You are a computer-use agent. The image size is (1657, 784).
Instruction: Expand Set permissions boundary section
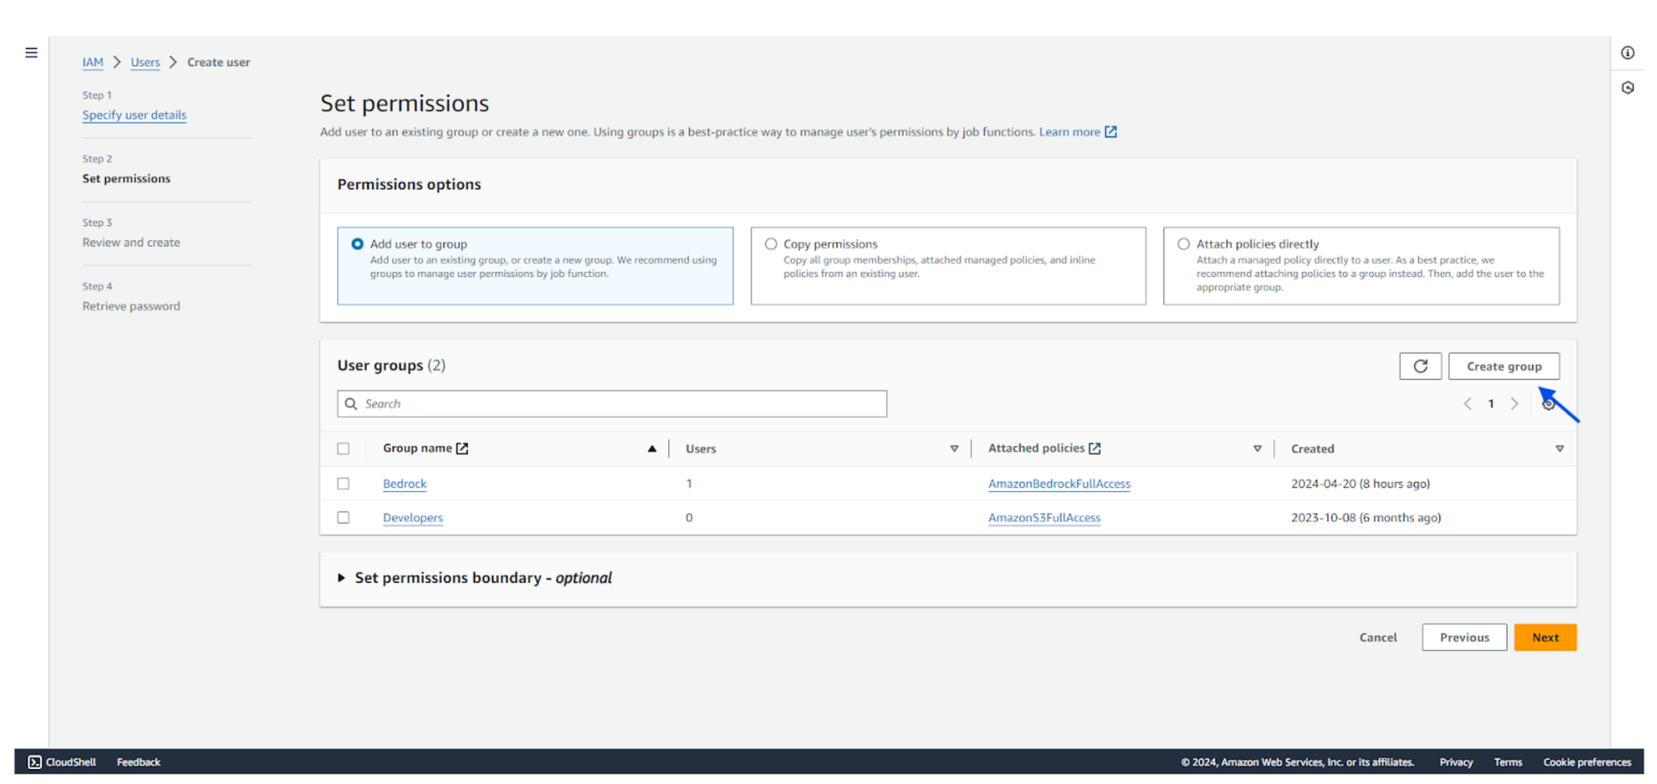341,578
